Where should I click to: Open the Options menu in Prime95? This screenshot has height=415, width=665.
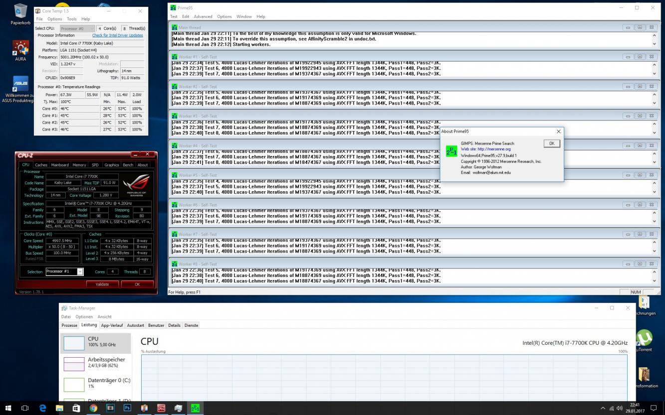224,16
